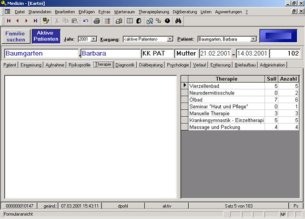Select the Ölbad therapy row
Image resolution: width=305 pixels, height=219 pixels.
(240, 100)
